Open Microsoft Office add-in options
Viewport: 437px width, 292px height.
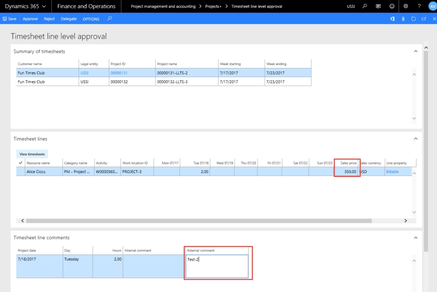coord(392,19)
